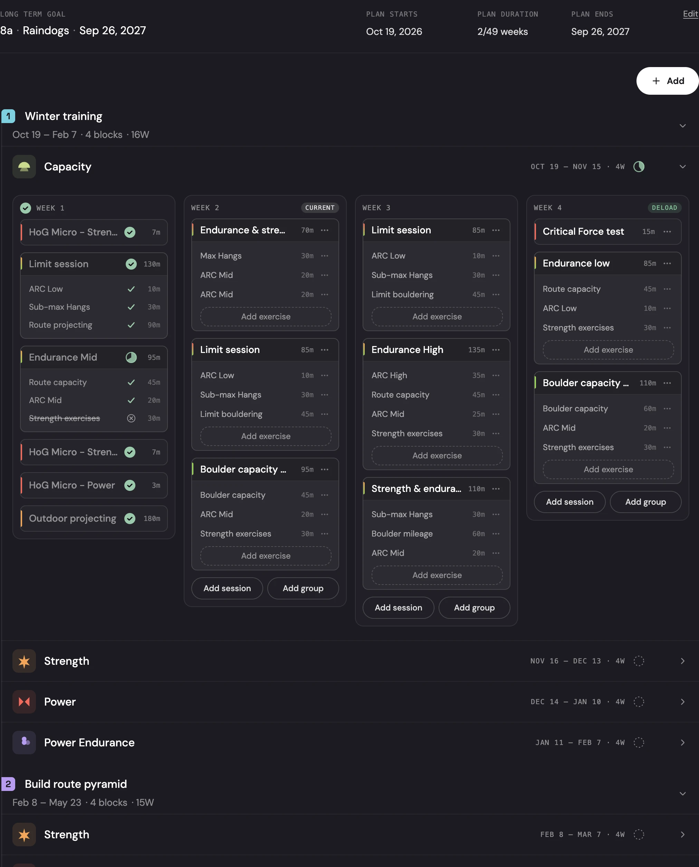
Task: Open options for Boulder mileage exercise
Action: 496,534
